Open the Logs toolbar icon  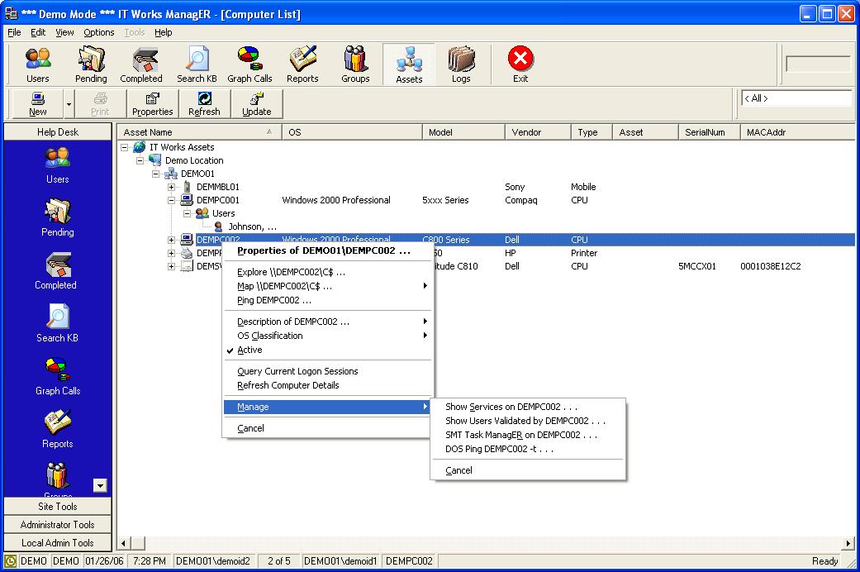click(x=461, y=64)
